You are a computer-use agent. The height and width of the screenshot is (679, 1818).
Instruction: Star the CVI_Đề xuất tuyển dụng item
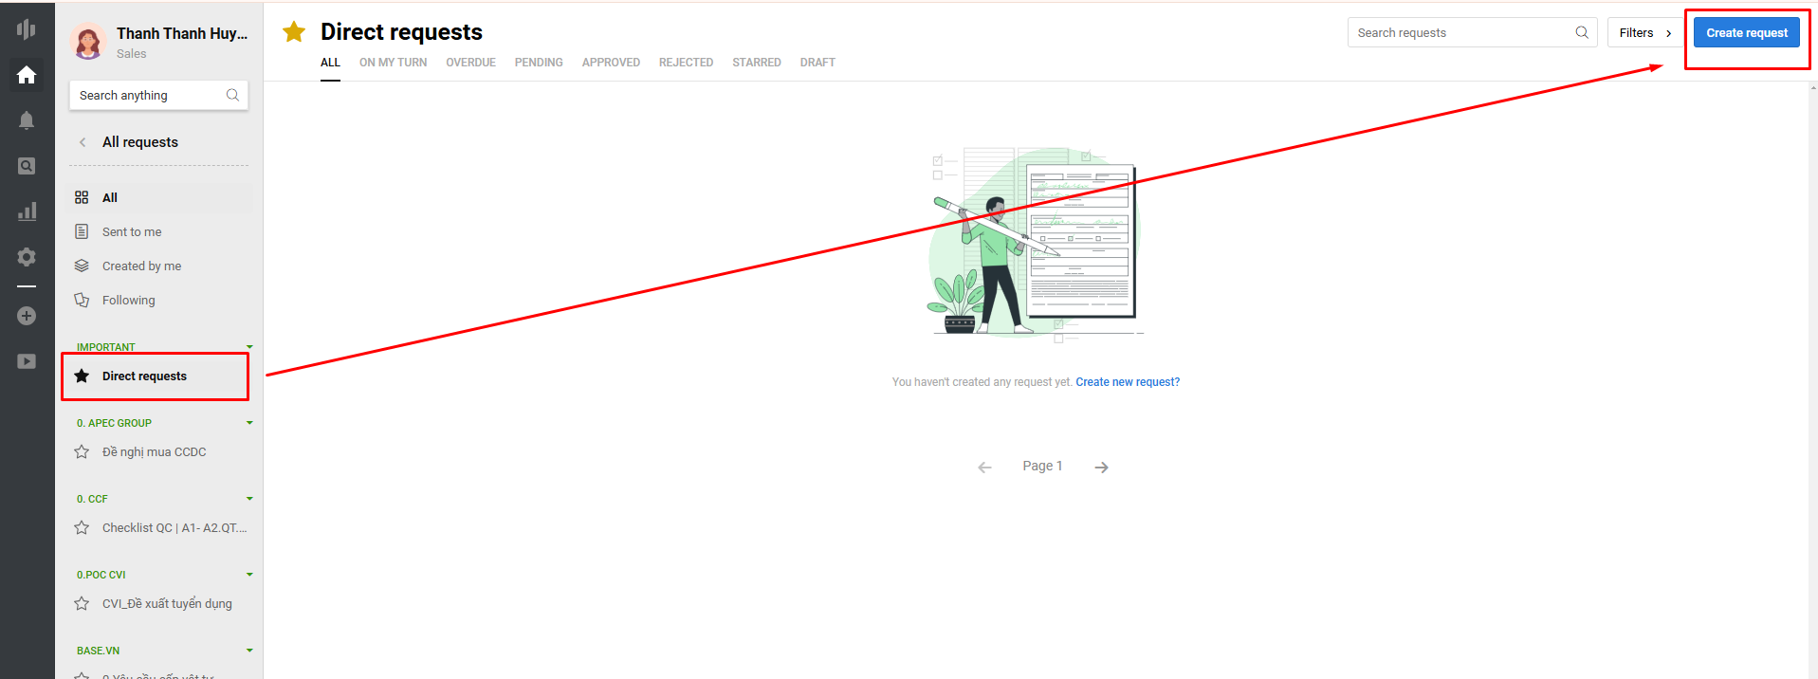tap(82, 603)
